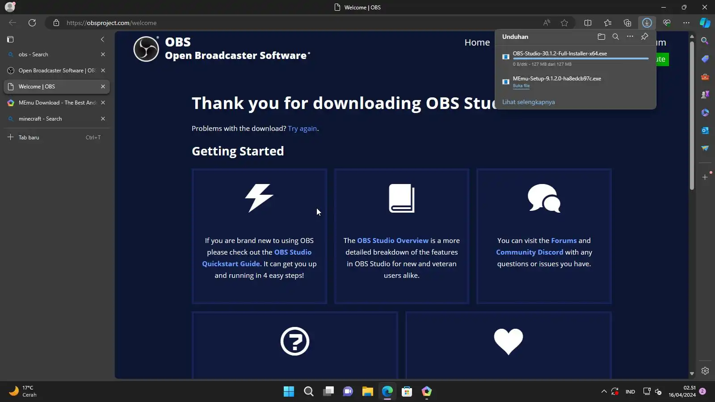Open the Favorites list
The height and width of the screenshot is (402, 715).
608,23
